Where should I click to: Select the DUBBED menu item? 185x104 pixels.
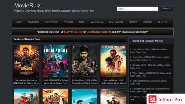point(133,22)
